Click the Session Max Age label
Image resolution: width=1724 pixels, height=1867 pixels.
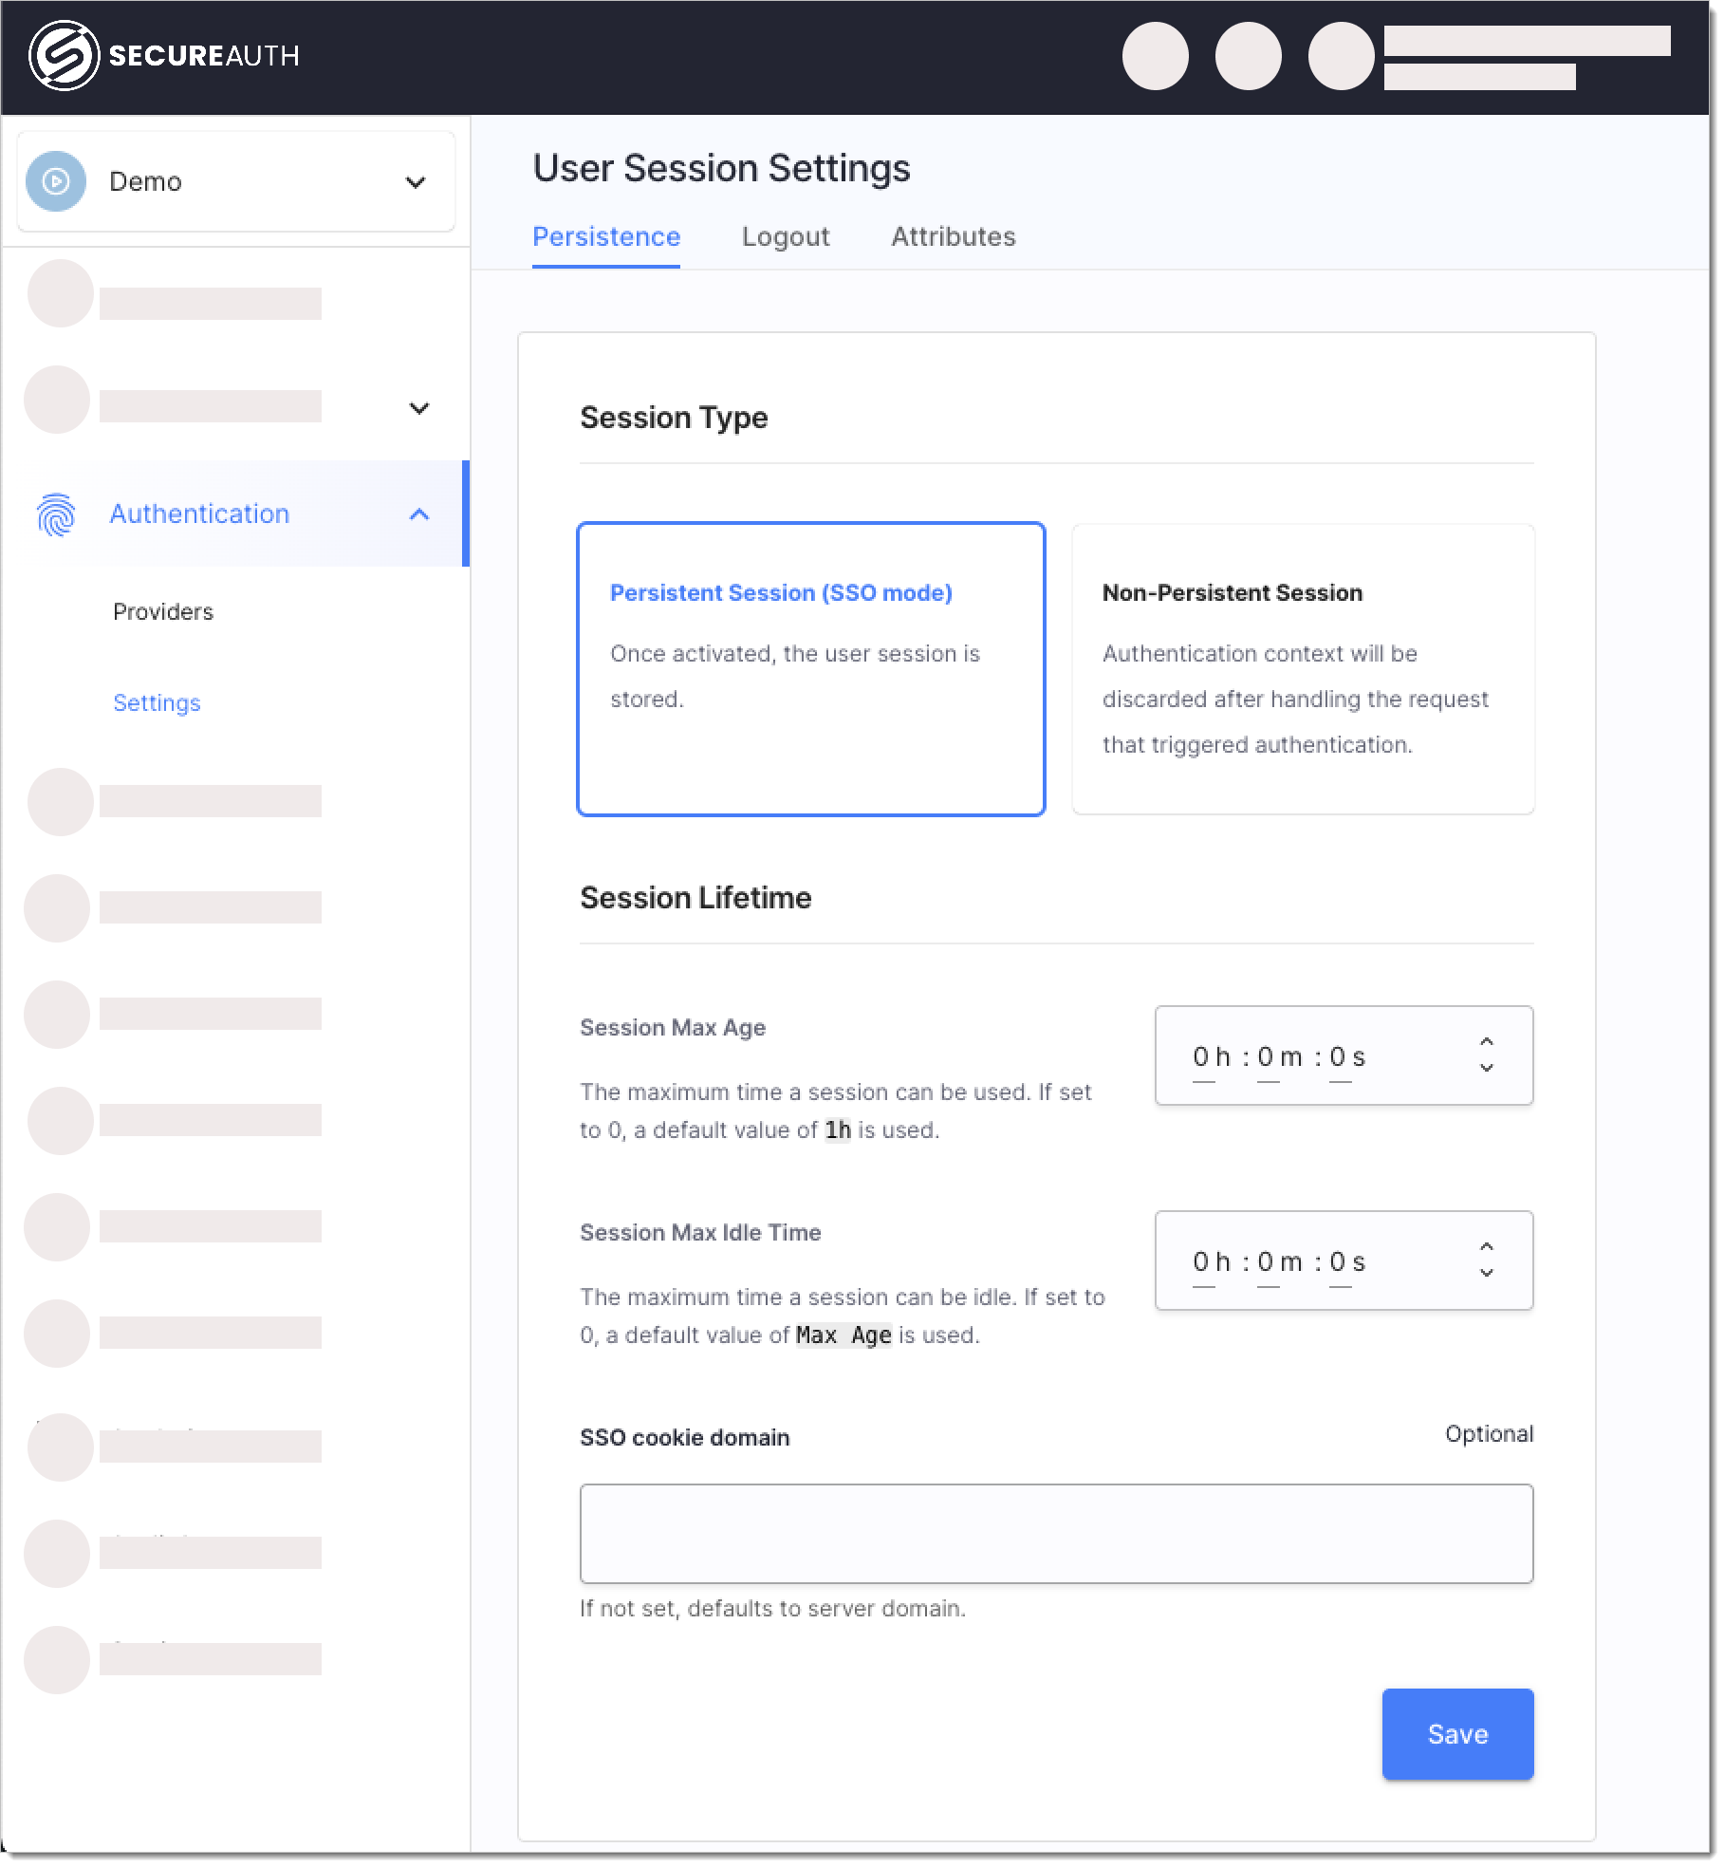(673, 1028)
